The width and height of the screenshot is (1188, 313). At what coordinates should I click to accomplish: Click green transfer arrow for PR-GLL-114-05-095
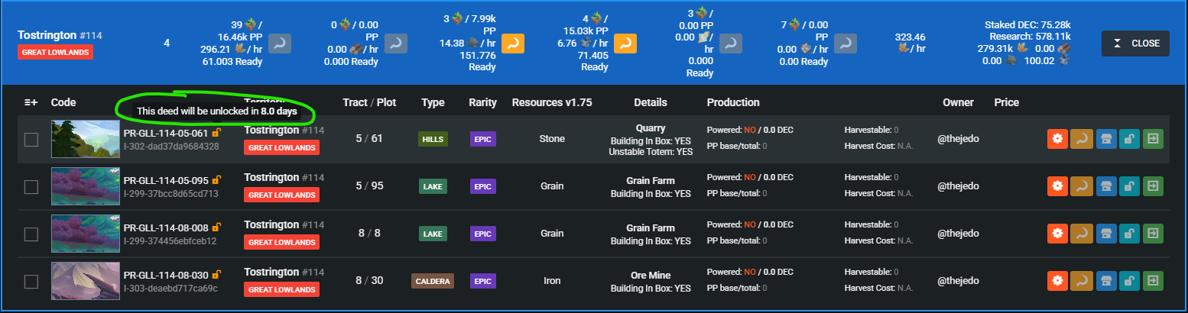coord(1153,186)
